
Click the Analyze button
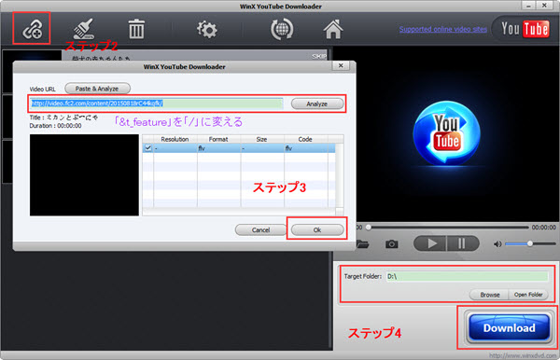317,104
